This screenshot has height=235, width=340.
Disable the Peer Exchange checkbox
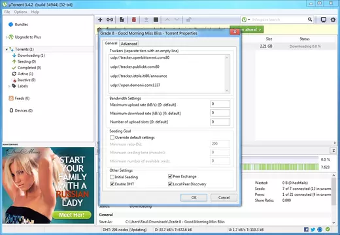click(170, 176)
